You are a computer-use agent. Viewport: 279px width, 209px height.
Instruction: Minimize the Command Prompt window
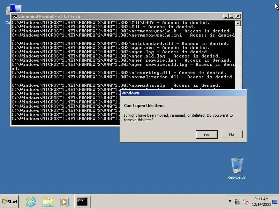226,16
